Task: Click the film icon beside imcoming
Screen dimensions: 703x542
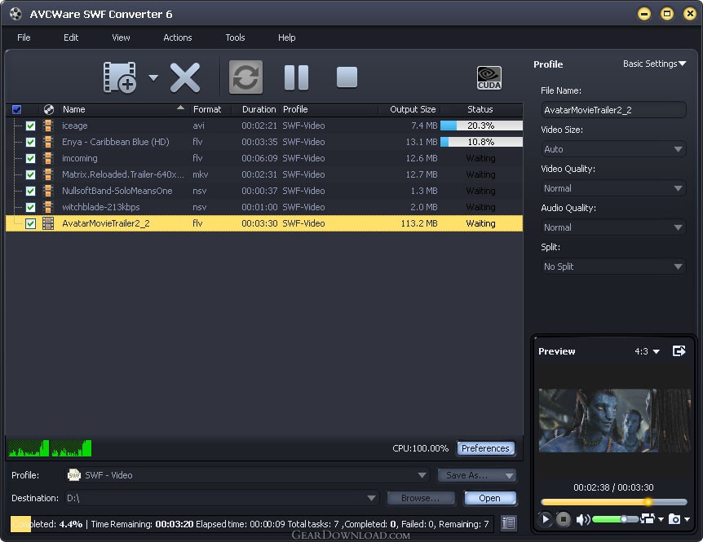Action: [x=48, y=158]
